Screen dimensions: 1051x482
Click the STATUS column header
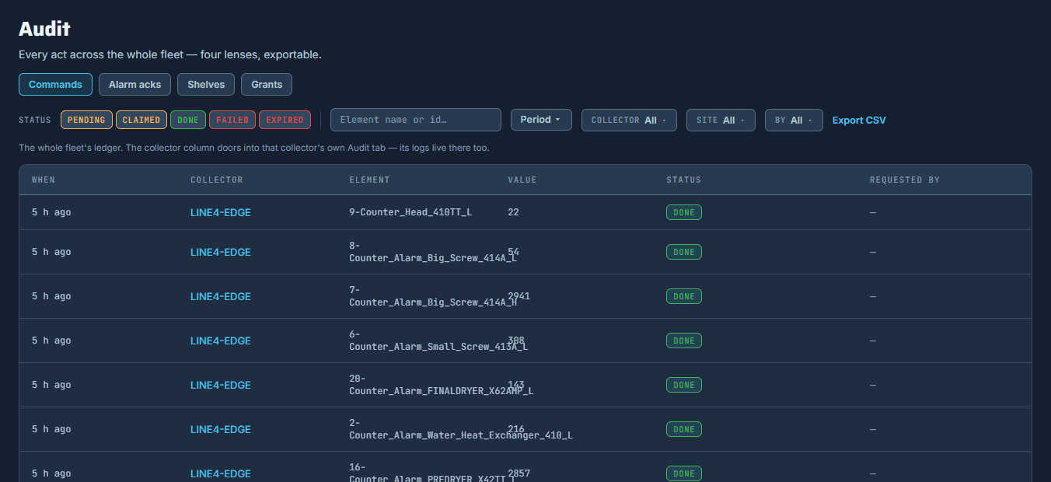[684, 180]
